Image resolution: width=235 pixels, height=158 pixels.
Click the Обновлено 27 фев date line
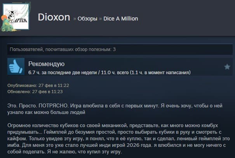35,92
